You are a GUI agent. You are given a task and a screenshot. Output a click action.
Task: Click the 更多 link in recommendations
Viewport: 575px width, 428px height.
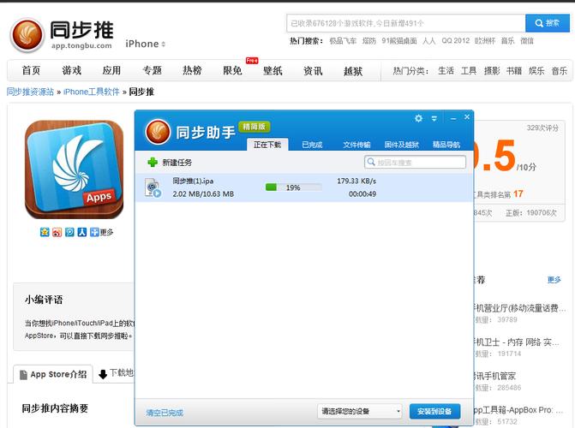click(554, 280)
